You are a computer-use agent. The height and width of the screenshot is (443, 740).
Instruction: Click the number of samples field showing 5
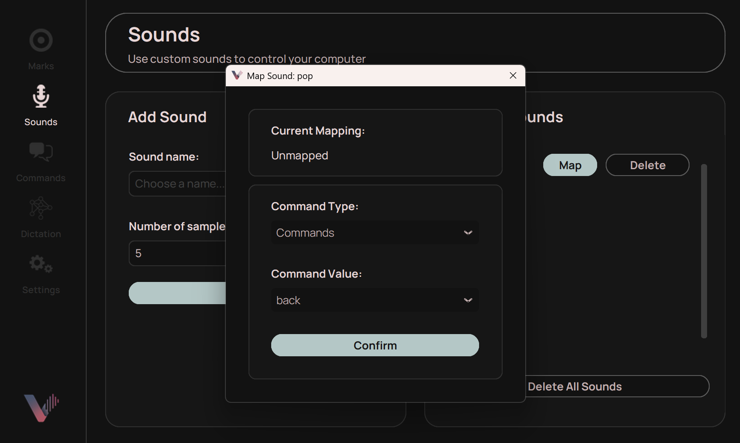(x=180, y=253)
